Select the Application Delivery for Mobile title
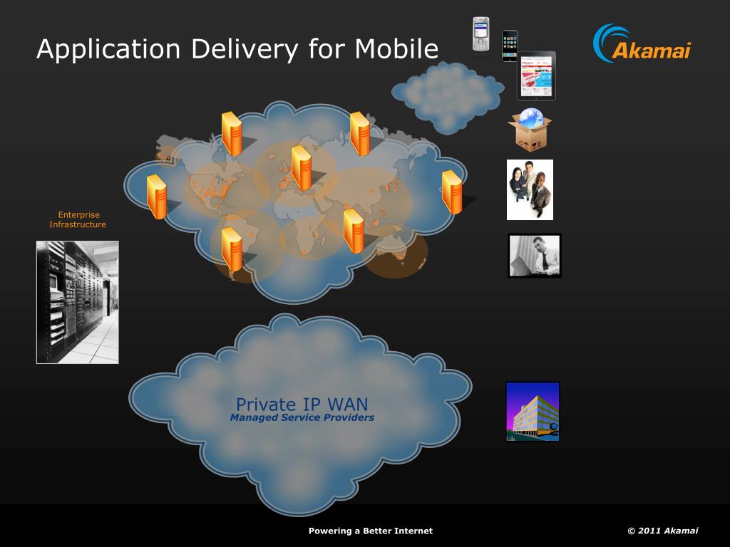 coord(237,49)
